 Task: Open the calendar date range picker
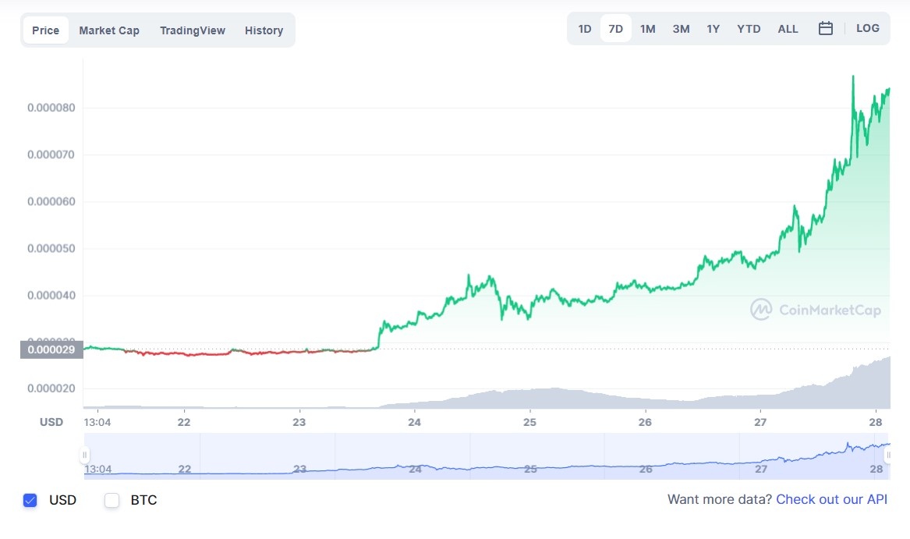pyautogui.click(x=826, y=29)
